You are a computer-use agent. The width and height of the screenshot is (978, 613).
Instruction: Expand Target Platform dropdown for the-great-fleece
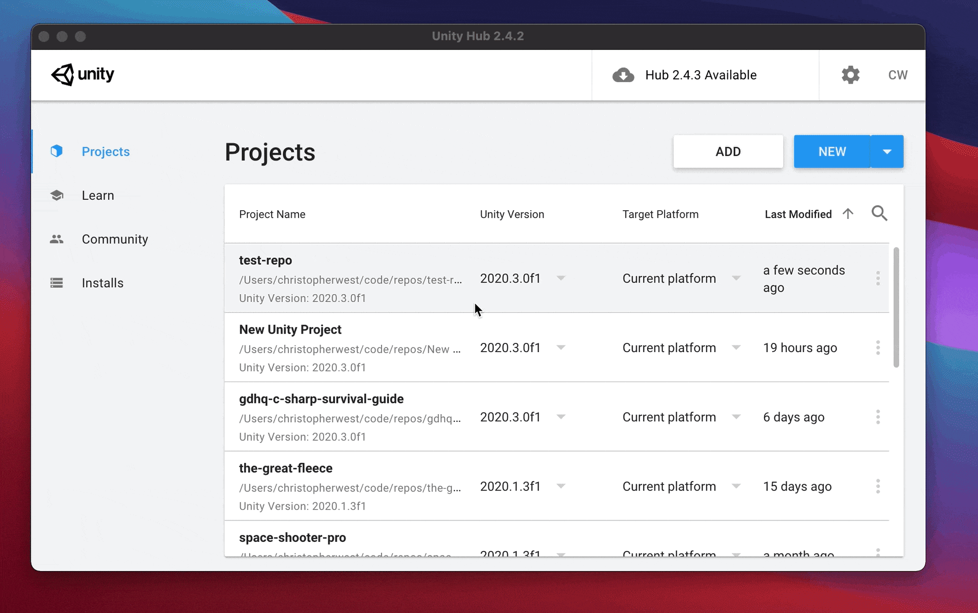point(736,486)
